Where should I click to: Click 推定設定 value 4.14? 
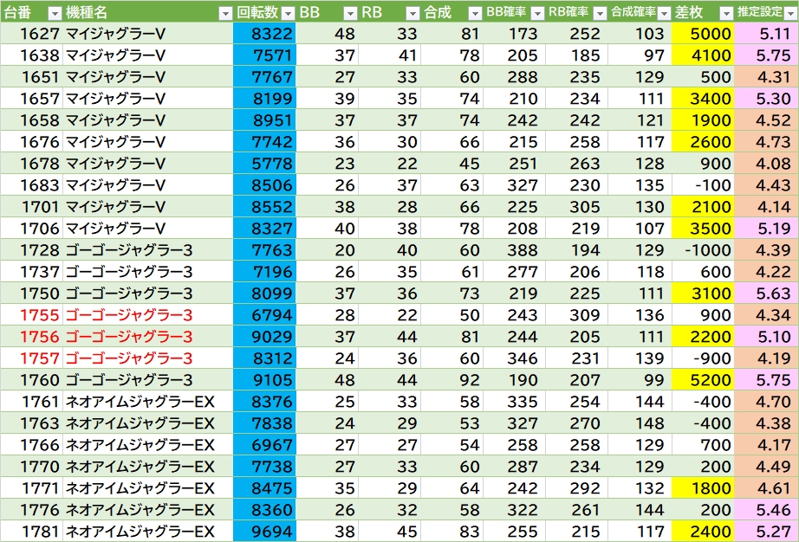click(x=766, y=207)
